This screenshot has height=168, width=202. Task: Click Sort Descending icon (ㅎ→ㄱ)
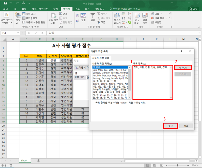coord(77,21)
